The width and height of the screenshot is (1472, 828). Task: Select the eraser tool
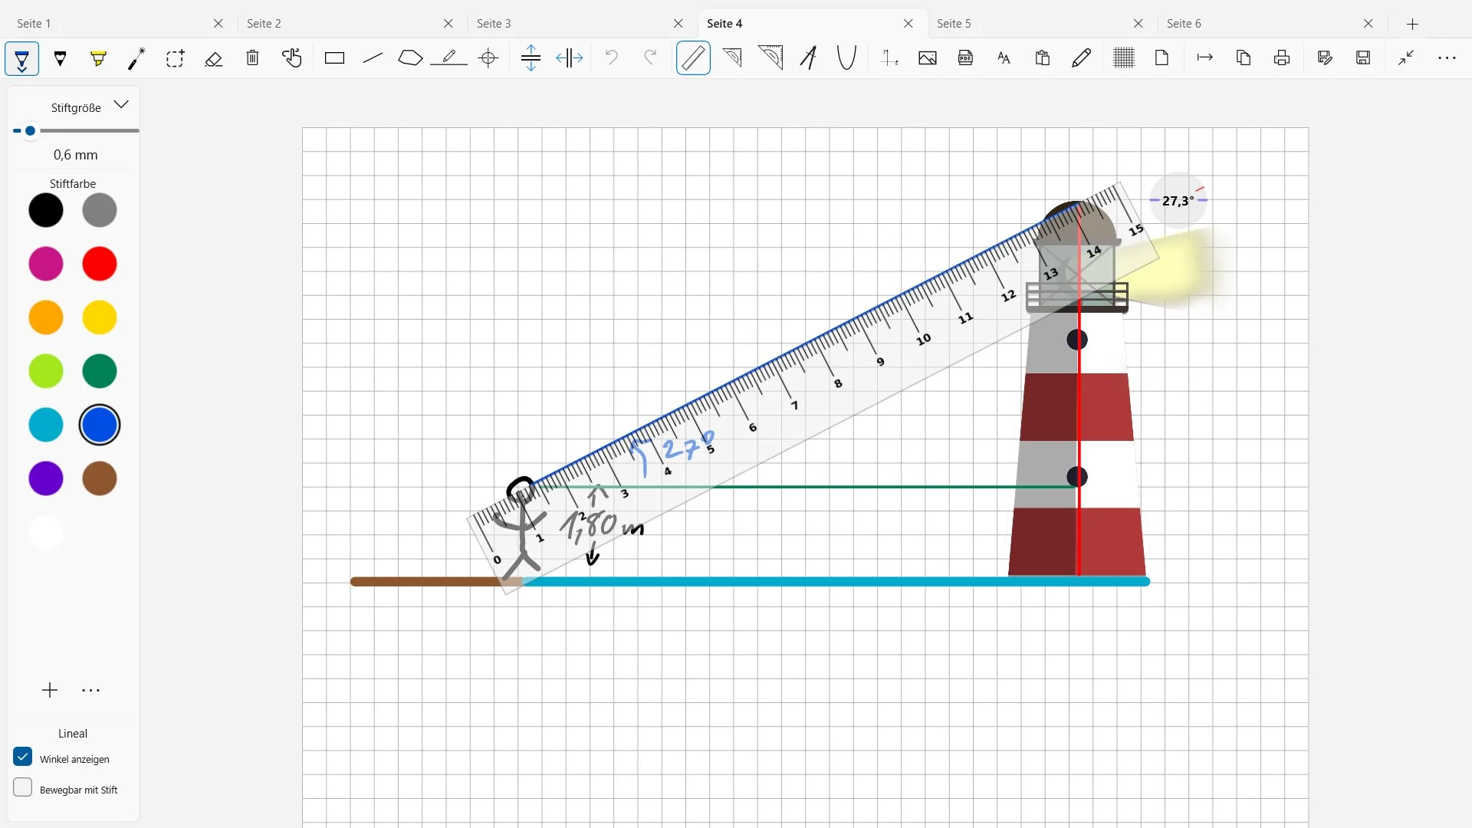214,58
